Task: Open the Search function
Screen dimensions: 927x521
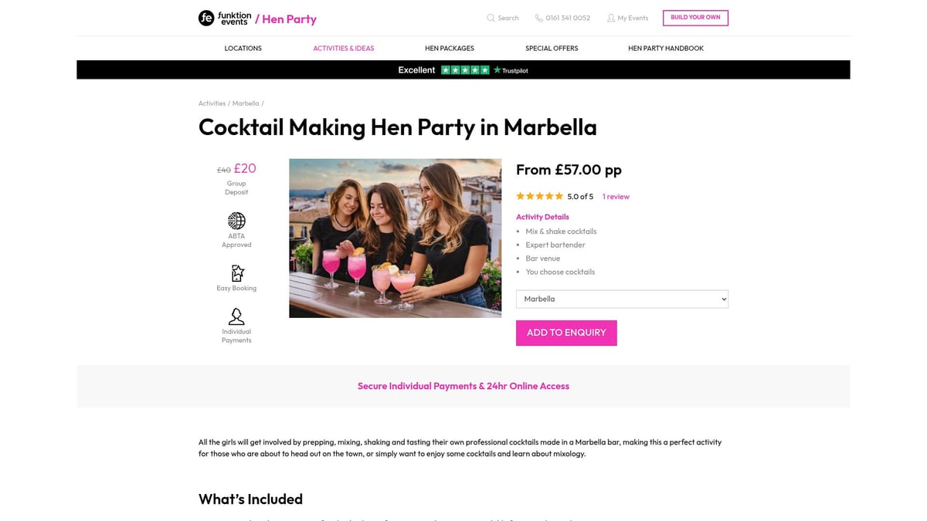Action: tap(502, 18)
